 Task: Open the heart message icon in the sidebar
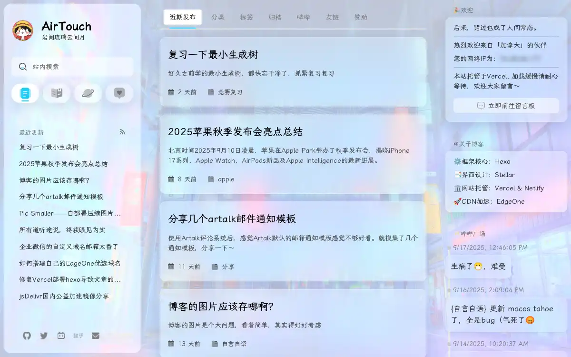click(x=119, y=93)
